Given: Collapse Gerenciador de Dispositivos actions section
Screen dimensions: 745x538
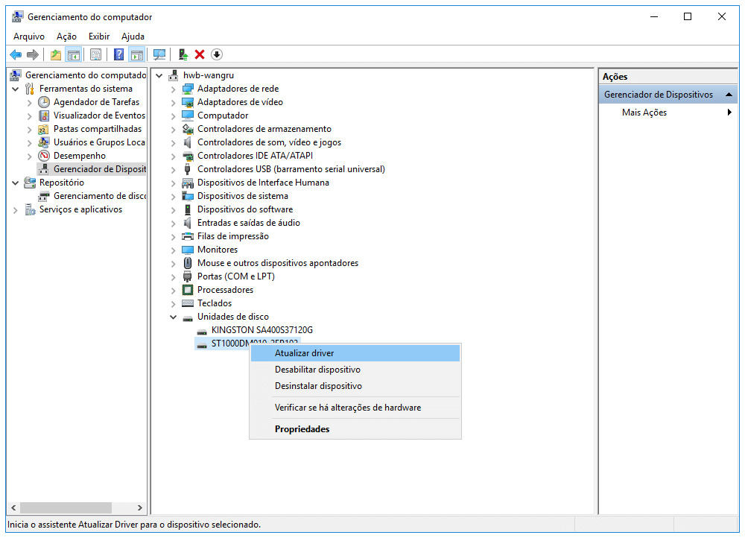Looking at the screenshot, I should (729, 95).
